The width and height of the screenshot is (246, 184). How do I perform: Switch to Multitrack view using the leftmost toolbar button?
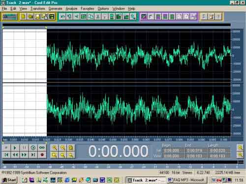tap(10, 17)
